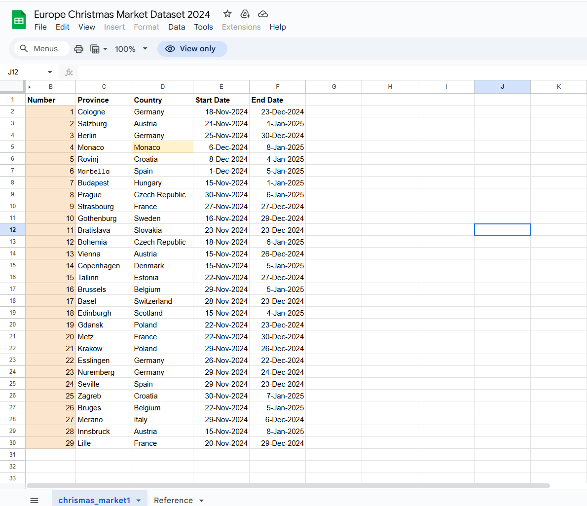Open the Data menu
This screenshot has height=506, width=587.
177,27
